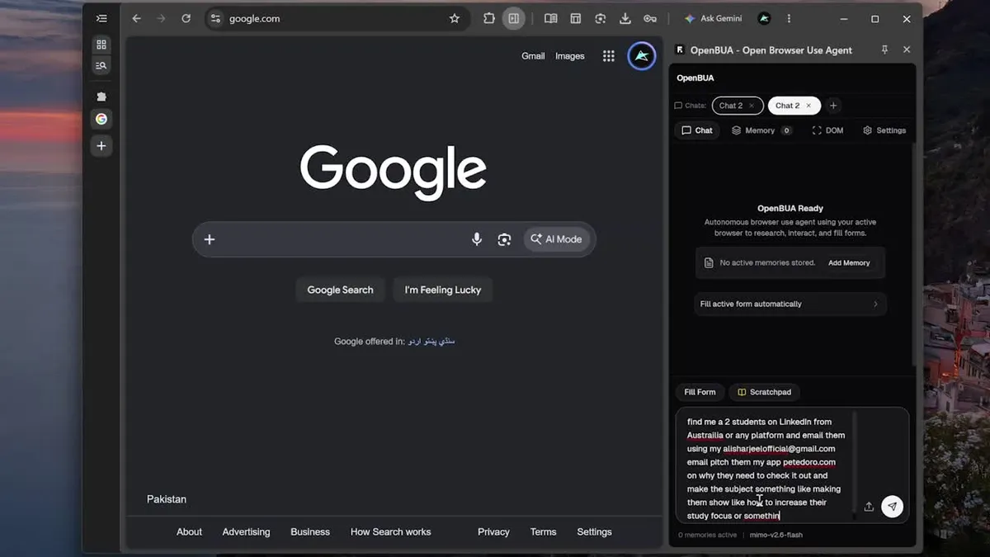Open the Privacy footer link
Viewport: 990px width, 557px height.
(493, 531)
